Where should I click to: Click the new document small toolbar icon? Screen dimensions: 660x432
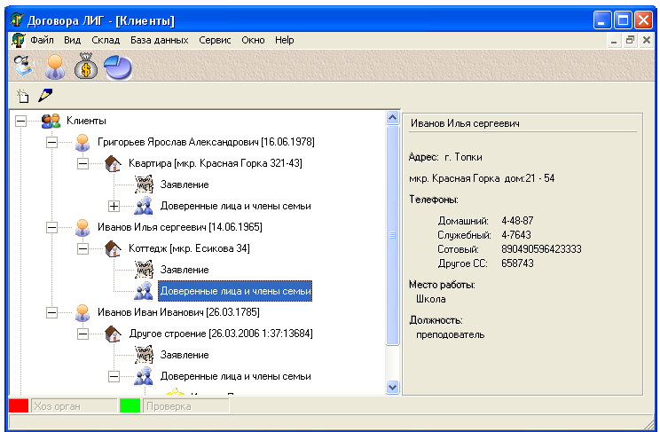click(x=23, y=96)
